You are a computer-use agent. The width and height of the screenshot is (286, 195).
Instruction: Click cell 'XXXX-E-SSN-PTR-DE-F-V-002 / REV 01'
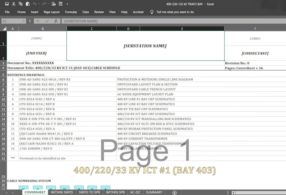(x=68, y=124)
